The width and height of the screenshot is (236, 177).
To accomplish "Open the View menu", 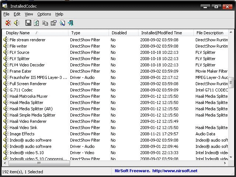I will (x=29, y=14).
